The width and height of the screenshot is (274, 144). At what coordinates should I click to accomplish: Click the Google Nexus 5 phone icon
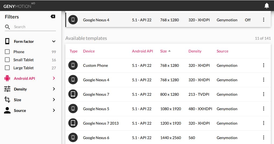click(x=73, y=108)
